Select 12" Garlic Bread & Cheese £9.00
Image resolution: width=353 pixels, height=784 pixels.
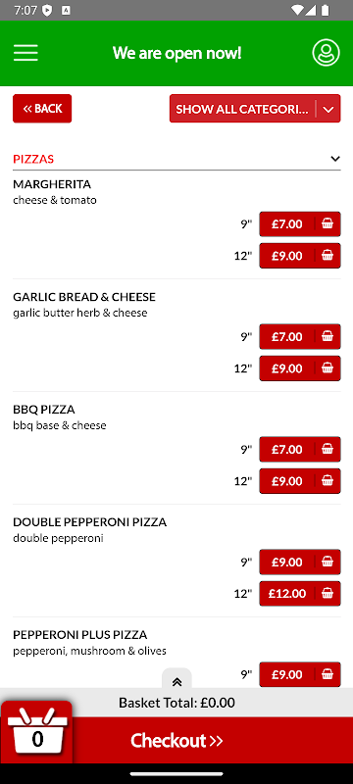pos(300,368)
